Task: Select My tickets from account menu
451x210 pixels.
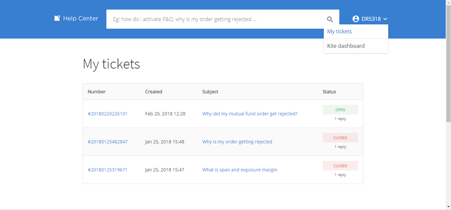Action: pyautogui.click(x=356, y=32)
